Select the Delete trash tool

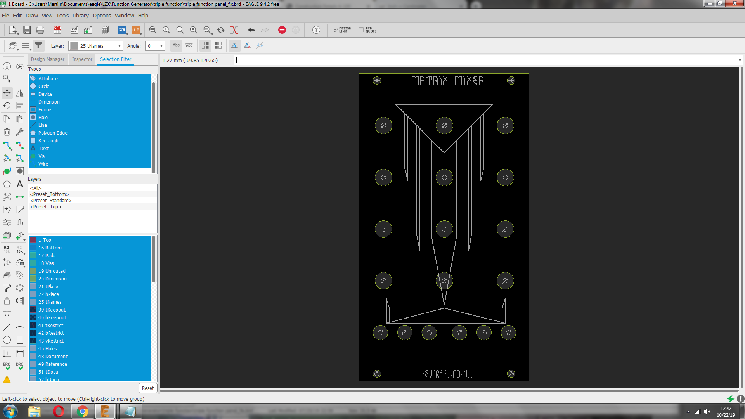point(7,132)
